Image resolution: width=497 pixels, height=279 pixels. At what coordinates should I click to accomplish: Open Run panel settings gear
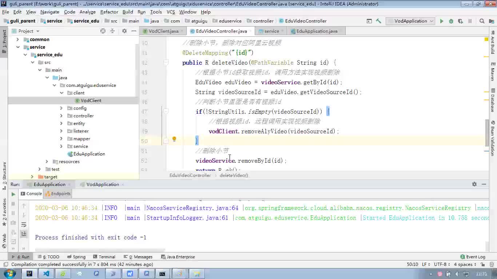coord(474,184)
